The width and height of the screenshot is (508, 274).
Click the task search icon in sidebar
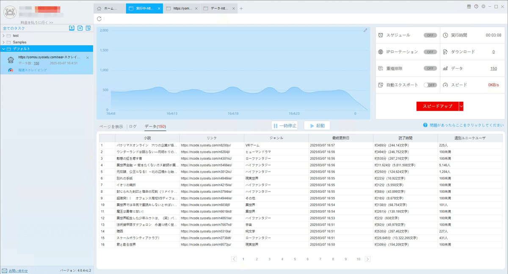click(88, 28)
